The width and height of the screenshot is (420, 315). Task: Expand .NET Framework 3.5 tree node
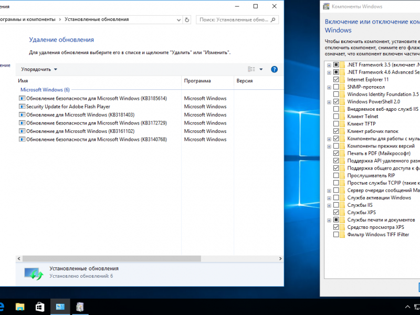[329, 65]
